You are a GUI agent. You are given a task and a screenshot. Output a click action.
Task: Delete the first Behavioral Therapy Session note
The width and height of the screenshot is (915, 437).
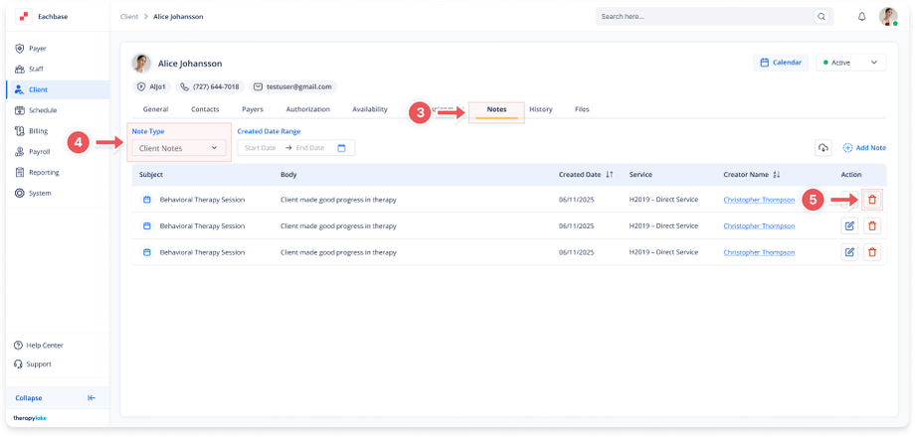[872, 200]
